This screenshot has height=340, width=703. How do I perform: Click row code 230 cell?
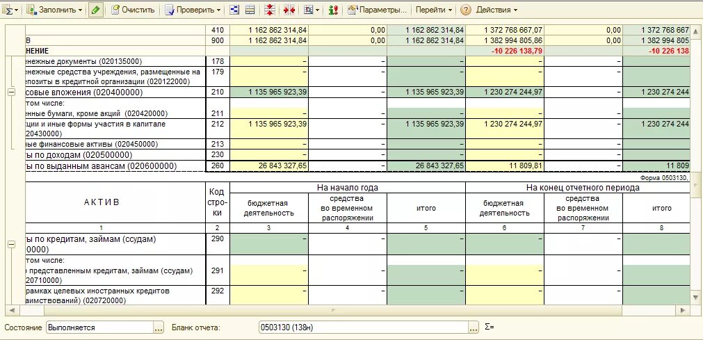tap(218, 155)
